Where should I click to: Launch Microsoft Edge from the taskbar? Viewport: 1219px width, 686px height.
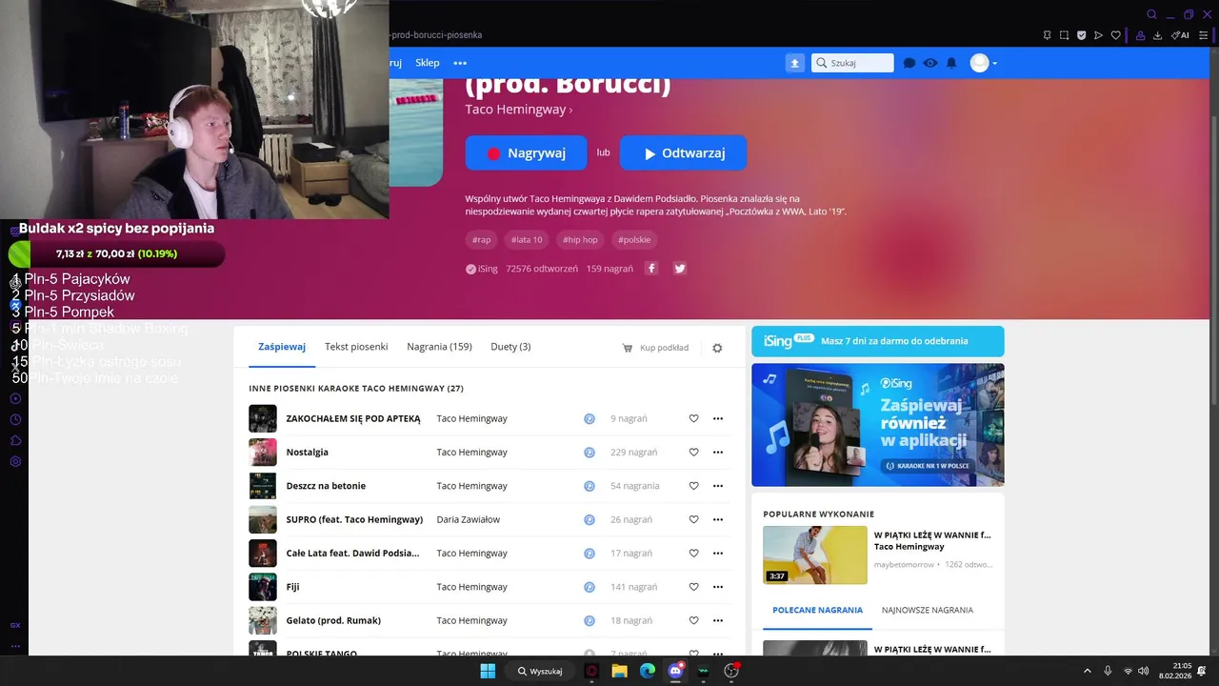tap(648, 671)
